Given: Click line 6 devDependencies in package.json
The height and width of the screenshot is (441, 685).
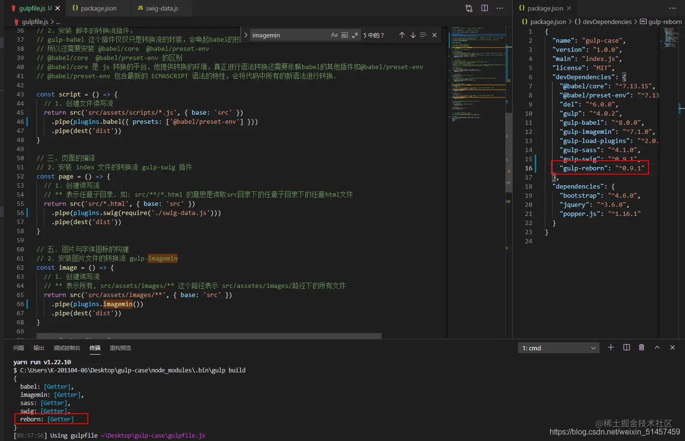Looking at the screenshot, I should pos(589,77).
